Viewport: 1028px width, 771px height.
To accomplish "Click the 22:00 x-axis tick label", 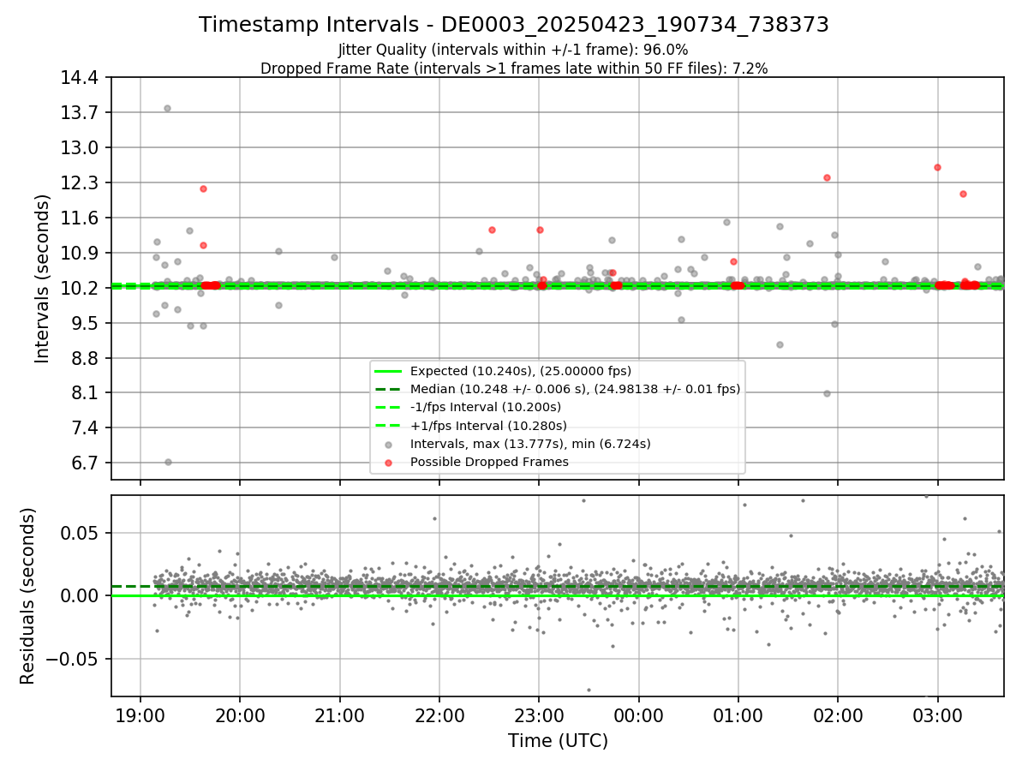I will [x=439, y=715].
